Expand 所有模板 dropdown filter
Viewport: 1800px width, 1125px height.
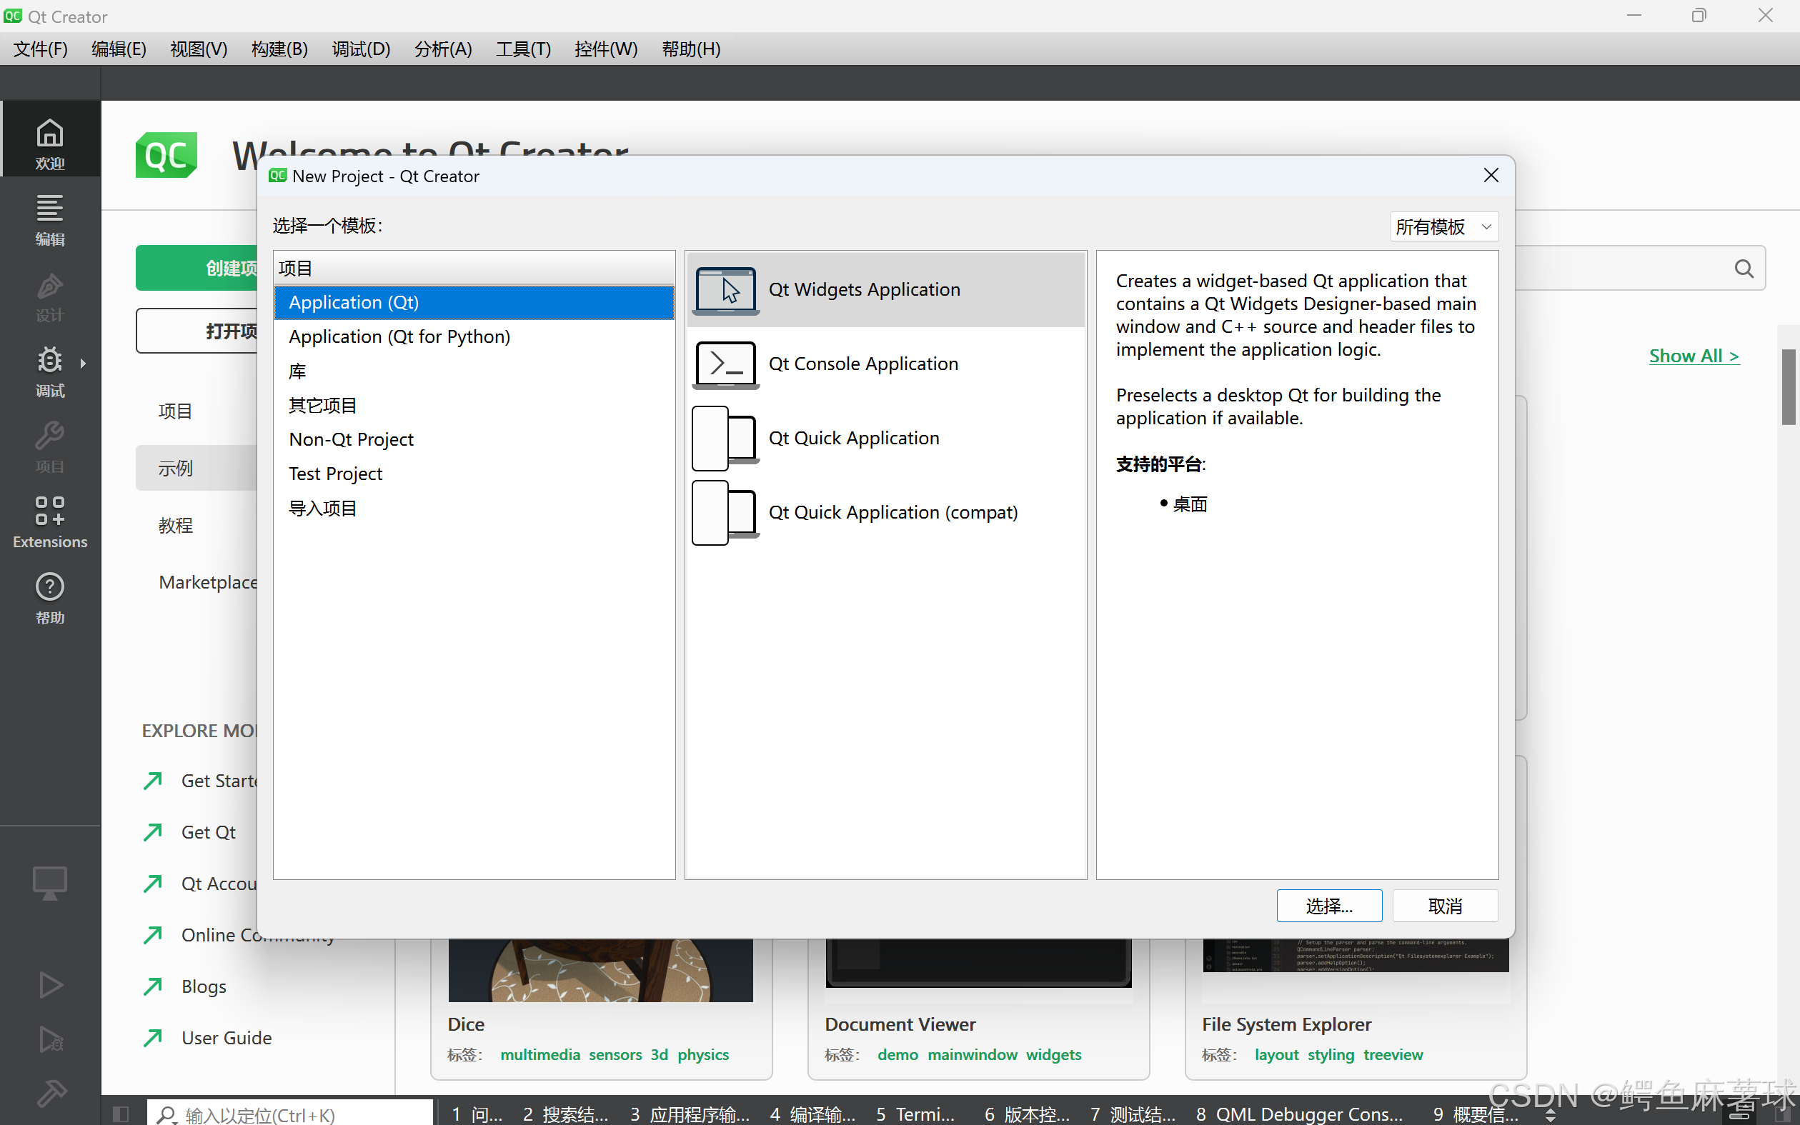(x=1442, y=227)
